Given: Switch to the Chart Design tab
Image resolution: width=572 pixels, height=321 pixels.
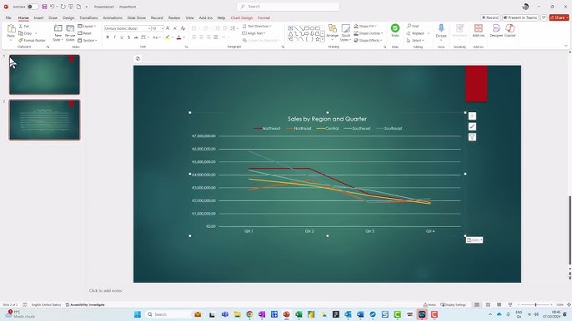Looking at the screenshot, I should click(242, 17).
